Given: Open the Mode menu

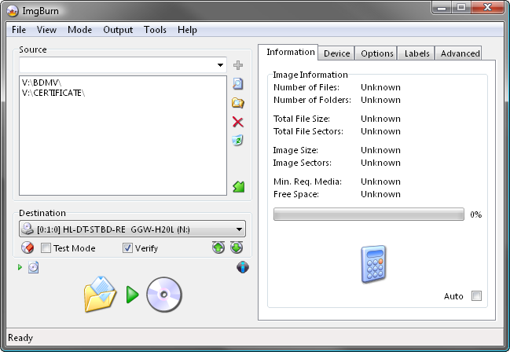Looking at the screenshot, I should tap(79, 30).
